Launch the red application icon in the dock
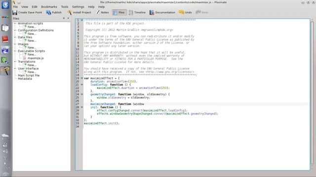Image resolution: width=316 pixels, height=177 pixels. tap(5, 39)
